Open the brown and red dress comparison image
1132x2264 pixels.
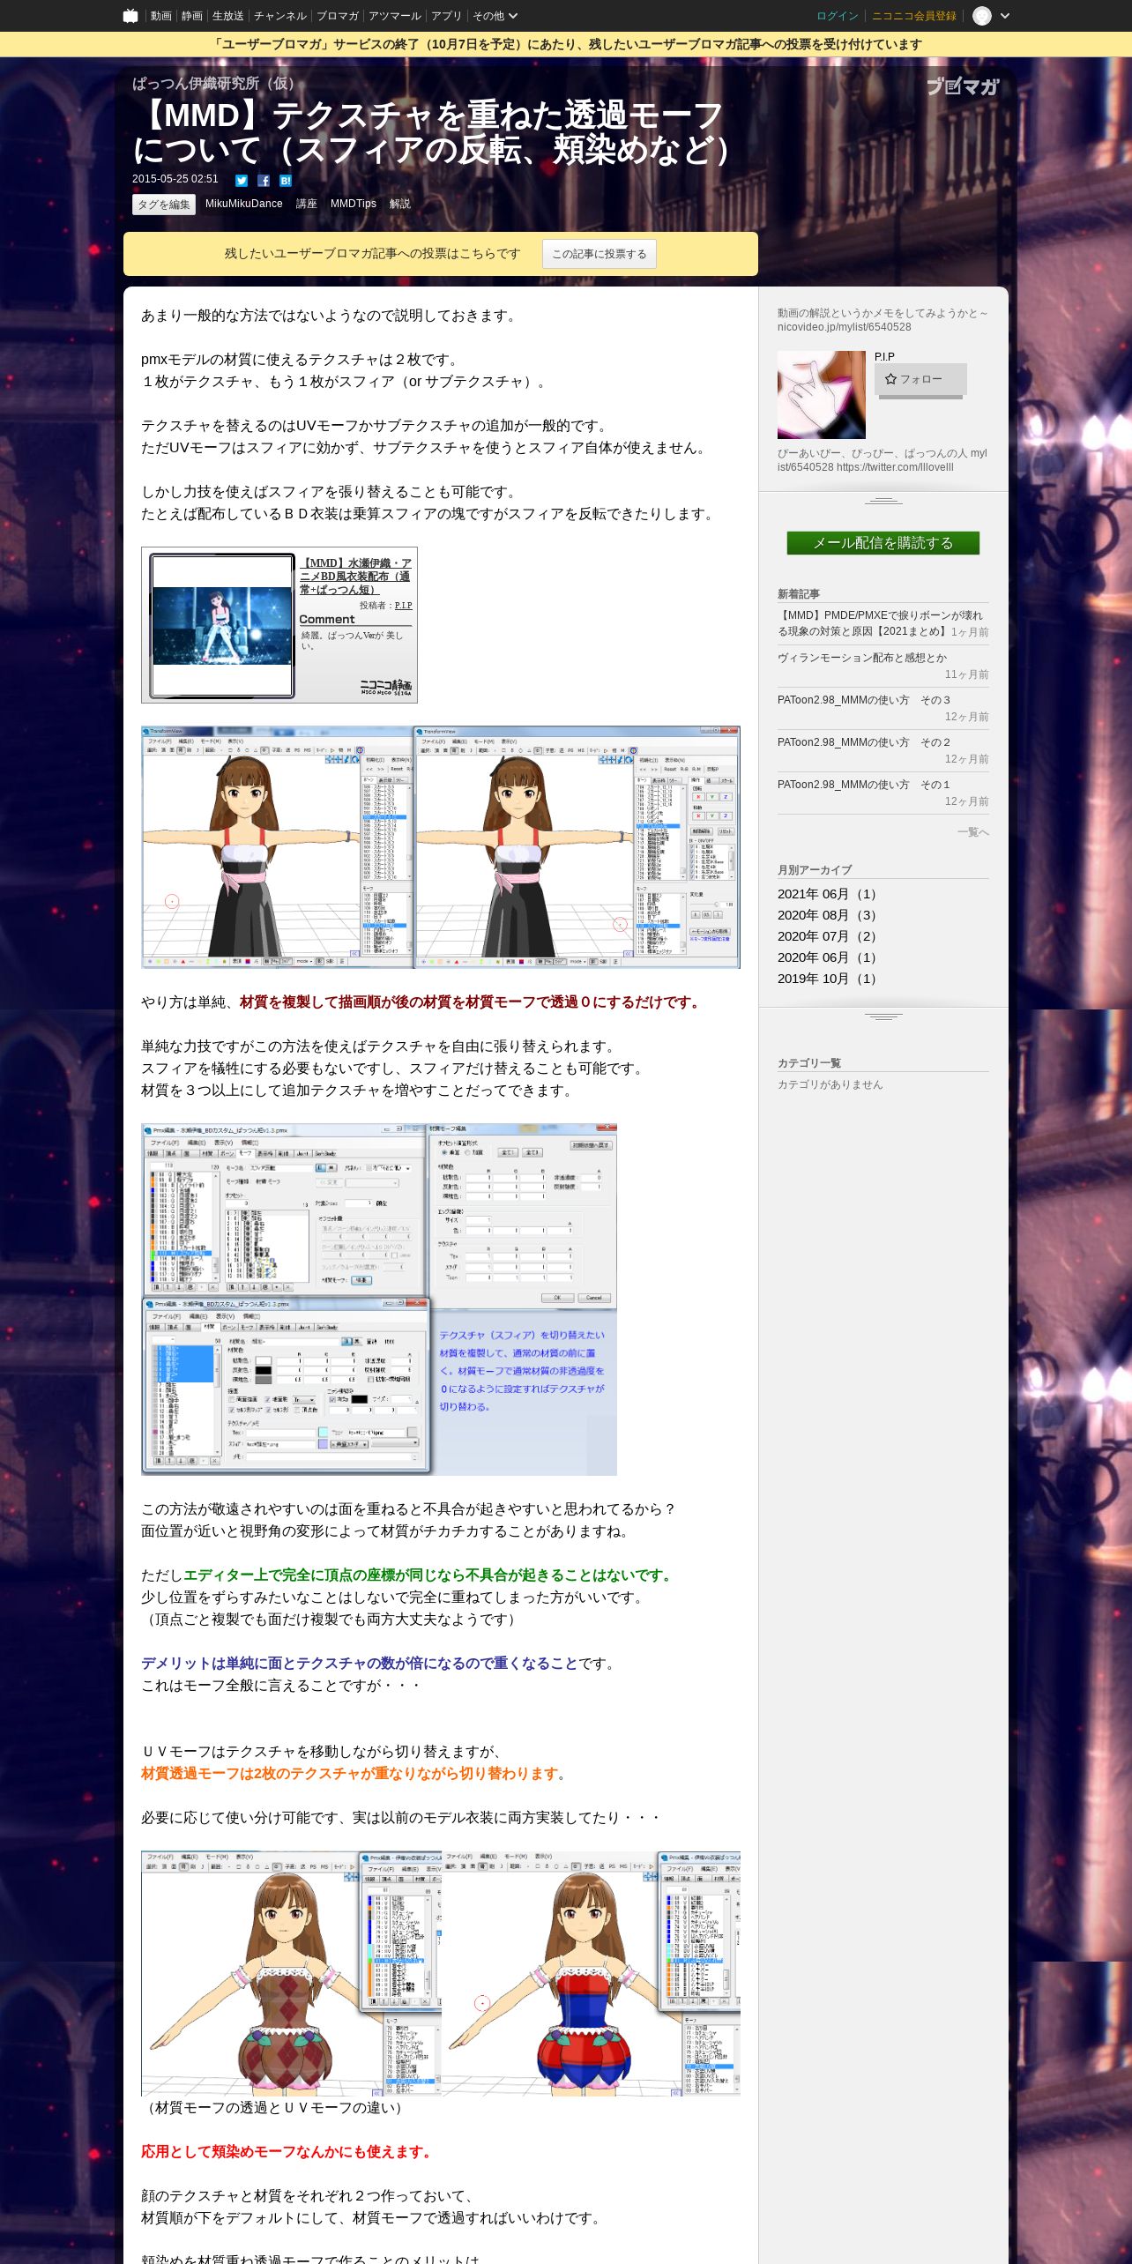(x=441, y=1973)
